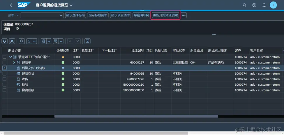Viewport: 284px width, 135px height.
Task: Go back with the left arrow icon
Action: pyautogui.click(x=11, y=5)
